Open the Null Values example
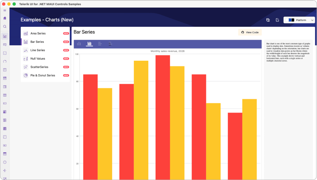Image resolution: width=317 pixels, height=180 pixels. tap(45, 59)
